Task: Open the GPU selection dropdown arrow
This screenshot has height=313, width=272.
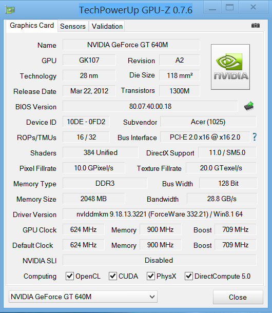Action: pyautogui.click(x=152, y=297)
